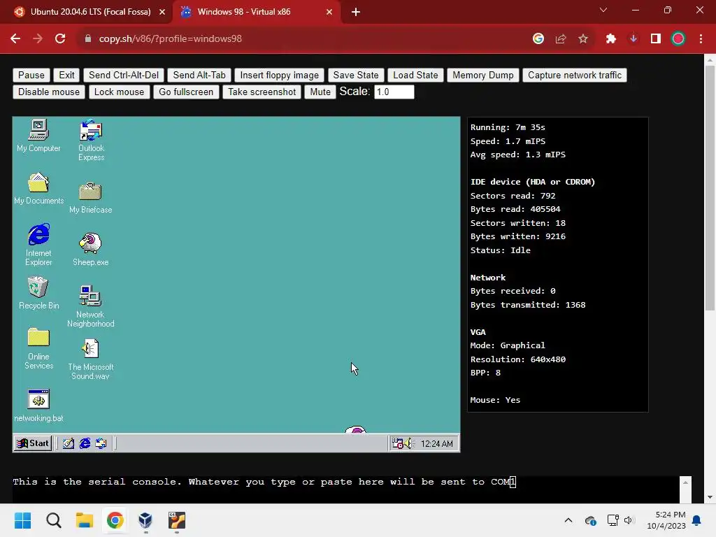Click the address bar URL

coord(171,39)
